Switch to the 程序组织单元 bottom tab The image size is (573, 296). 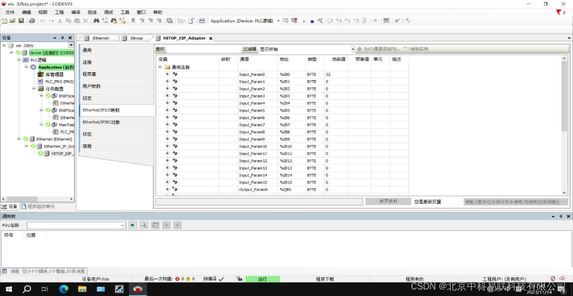[38, 207]
